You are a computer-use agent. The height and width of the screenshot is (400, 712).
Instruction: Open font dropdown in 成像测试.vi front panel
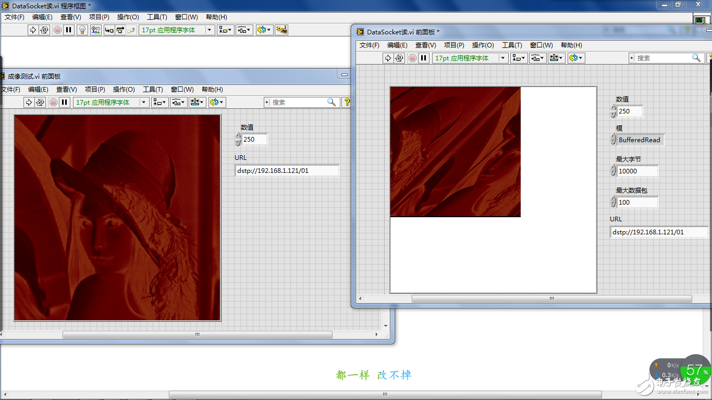point(111,103)
